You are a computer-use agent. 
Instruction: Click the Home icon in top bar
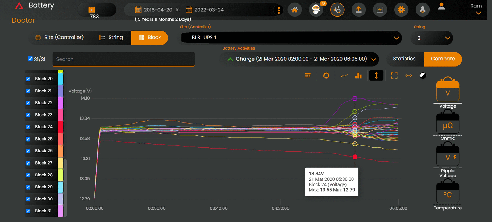(x=294, y=10)
